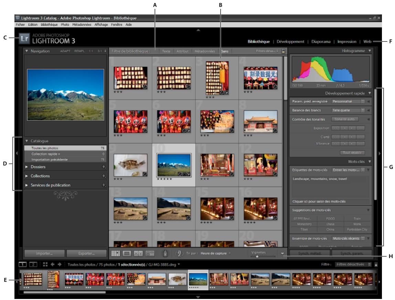Increase Clarté by a large step
The width and height of the screenshot is (395, 300).
click(361, 137)
